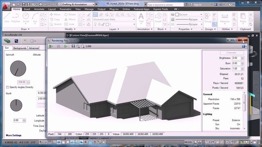The height and width of the screenshot is (147, 262).
Task: Click the Paste clipboard icon
Action: click(243, 18)
